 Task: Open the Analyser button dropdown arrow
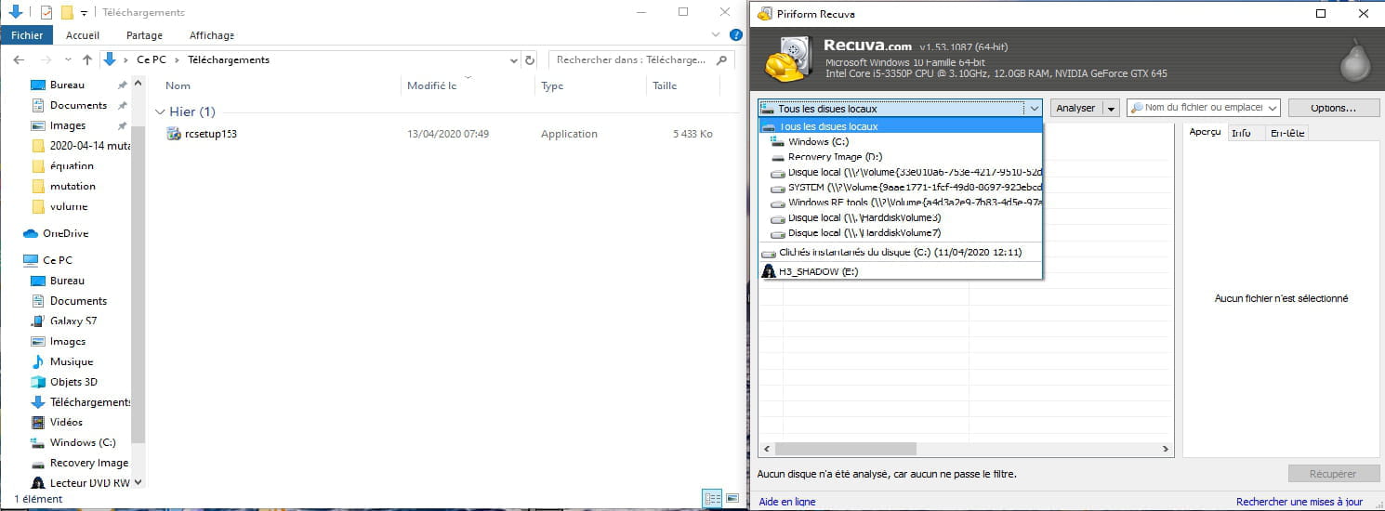tap(1111, 108)
